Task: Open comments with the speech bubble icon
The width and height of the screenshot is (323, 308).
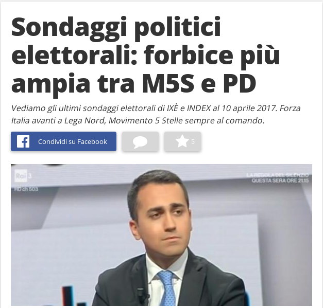Action: tap(140, 141)
